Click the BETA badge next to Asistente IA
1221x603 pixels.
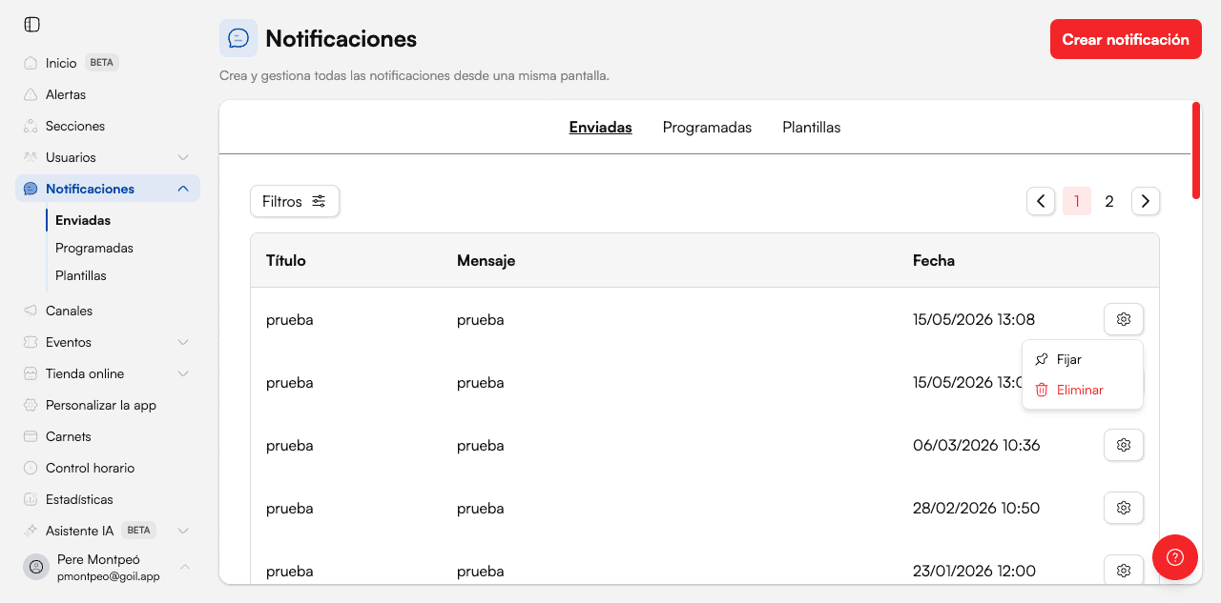139,531
